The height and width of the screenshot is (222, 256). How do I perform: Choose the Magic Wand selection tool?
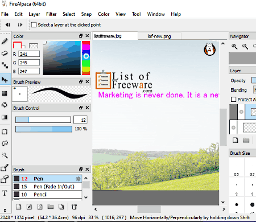click(x=5, y=155)
